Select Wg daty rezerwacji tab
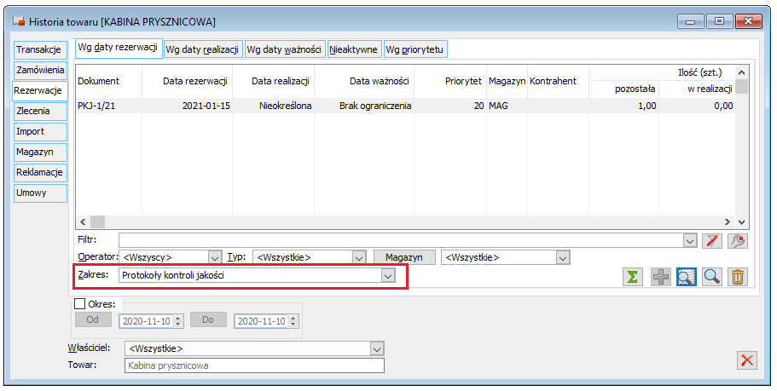 [x=119, y=48]
